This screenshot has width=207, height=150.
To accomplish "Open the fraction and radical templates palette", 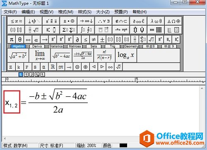I will coord(34,30).
